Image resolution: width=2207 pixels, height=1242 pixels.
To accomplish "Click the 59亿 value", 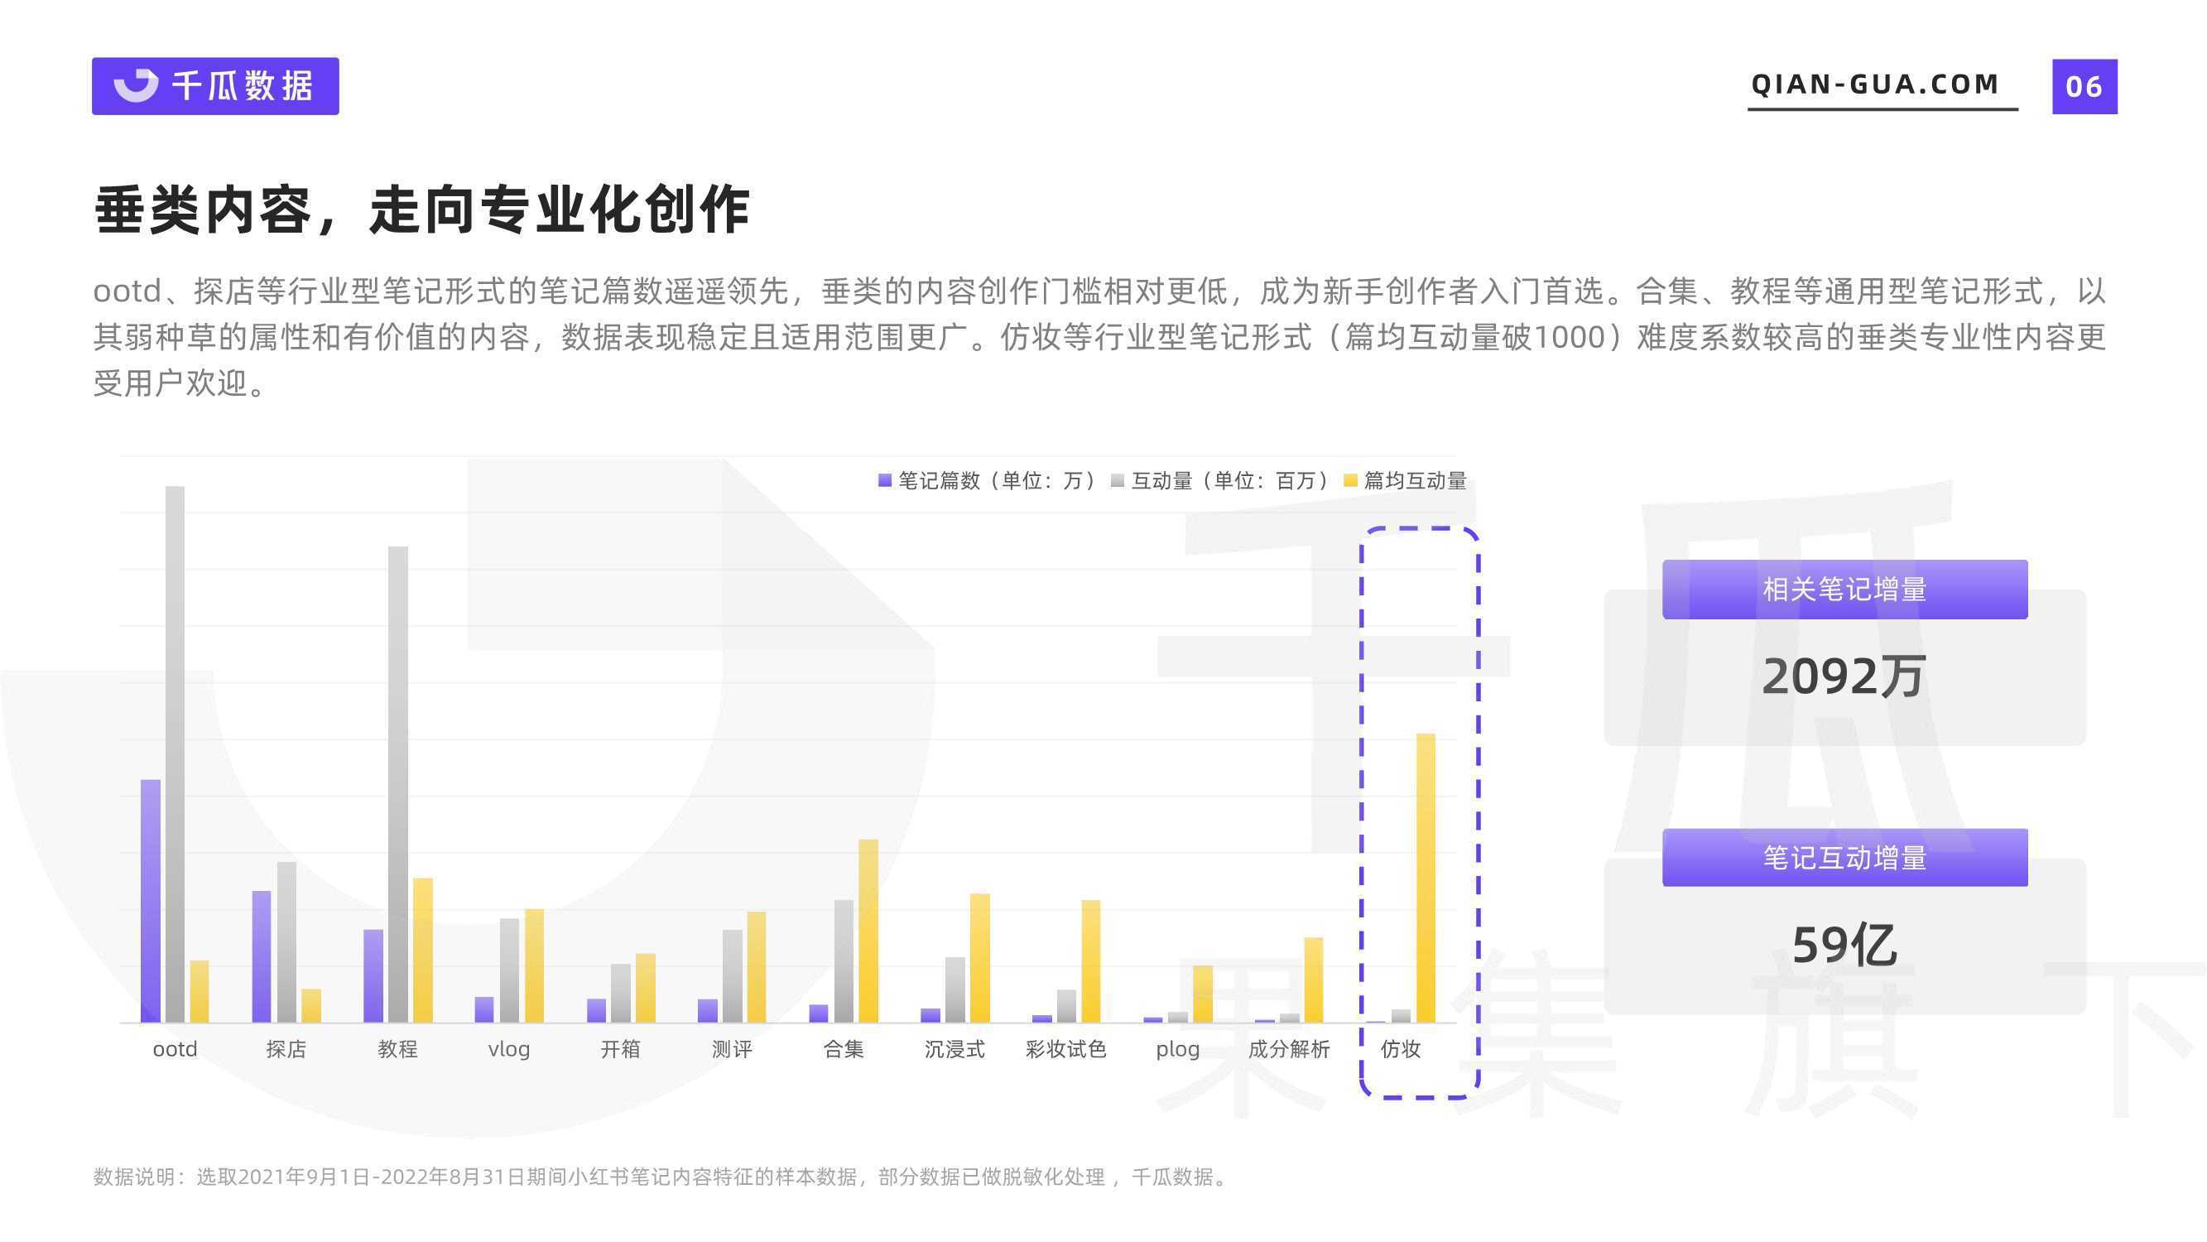I will pos(1844,945).
